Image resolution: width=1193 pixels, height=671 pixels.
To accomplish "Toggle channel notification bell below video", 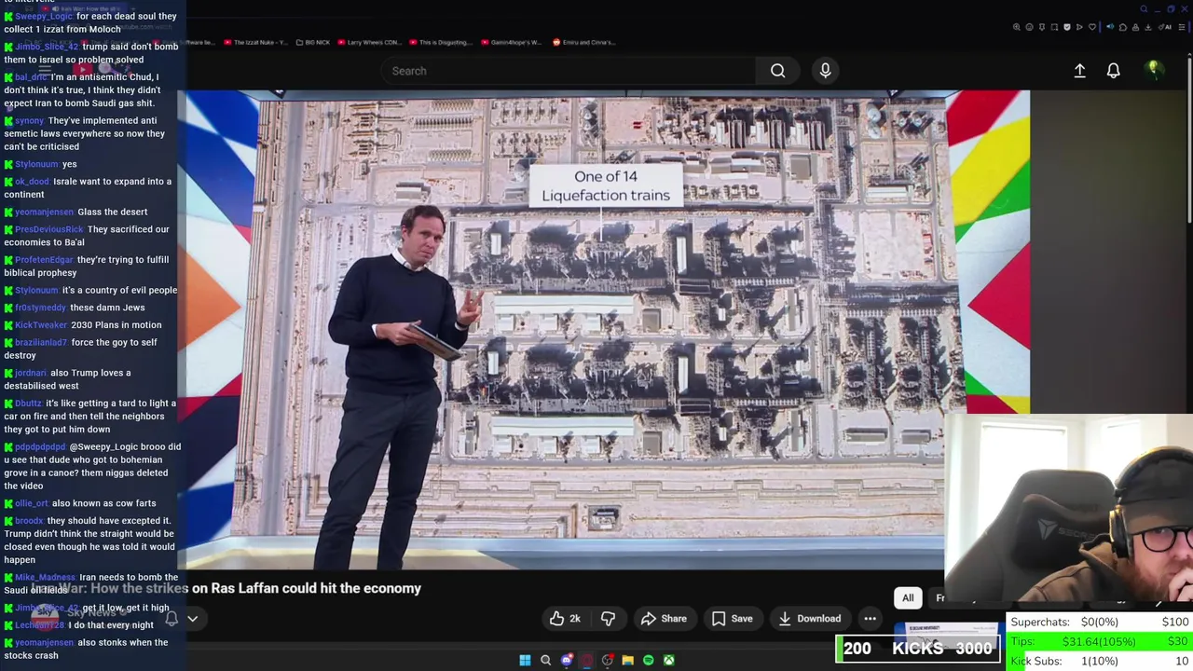I will click(171, 618).
